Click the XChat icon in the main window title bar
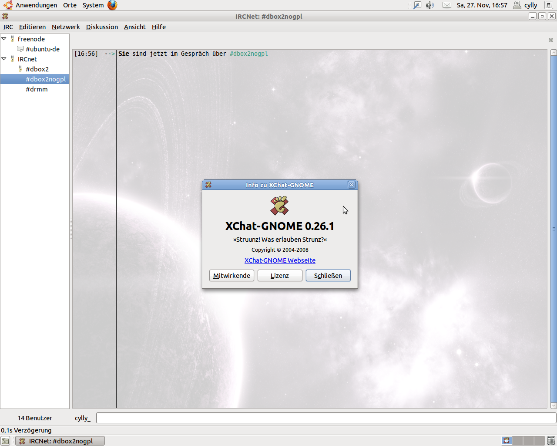This screenshot has width=557, height=446. point(5,16)
